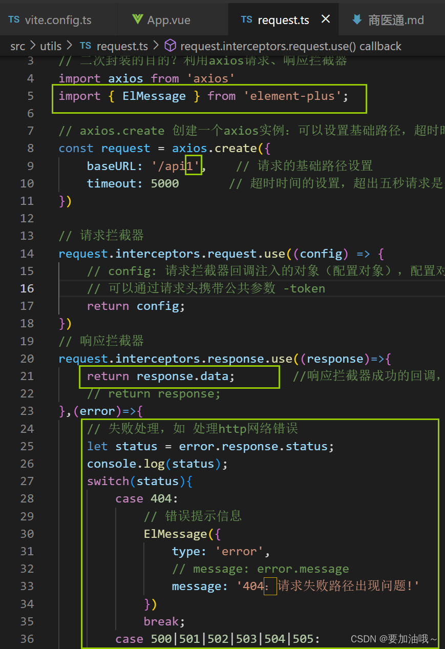
Task: Click 'return config;' on line 17
Action: coord(136,306)
